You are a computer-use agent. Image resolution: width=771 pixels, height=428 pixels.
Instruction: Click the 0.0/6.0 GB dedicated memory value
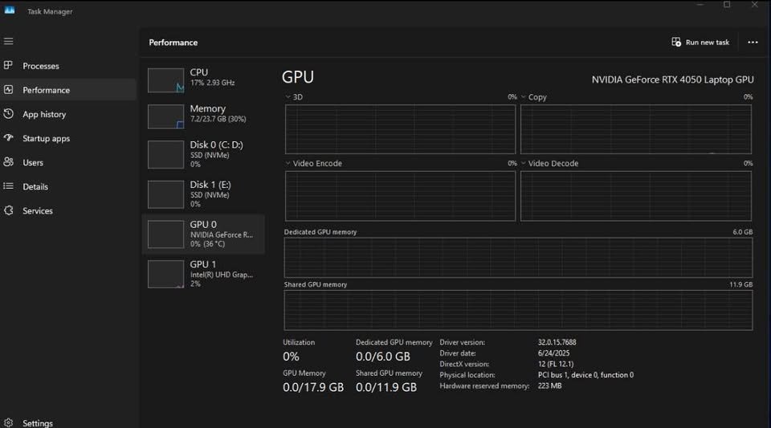pos(382,357)
